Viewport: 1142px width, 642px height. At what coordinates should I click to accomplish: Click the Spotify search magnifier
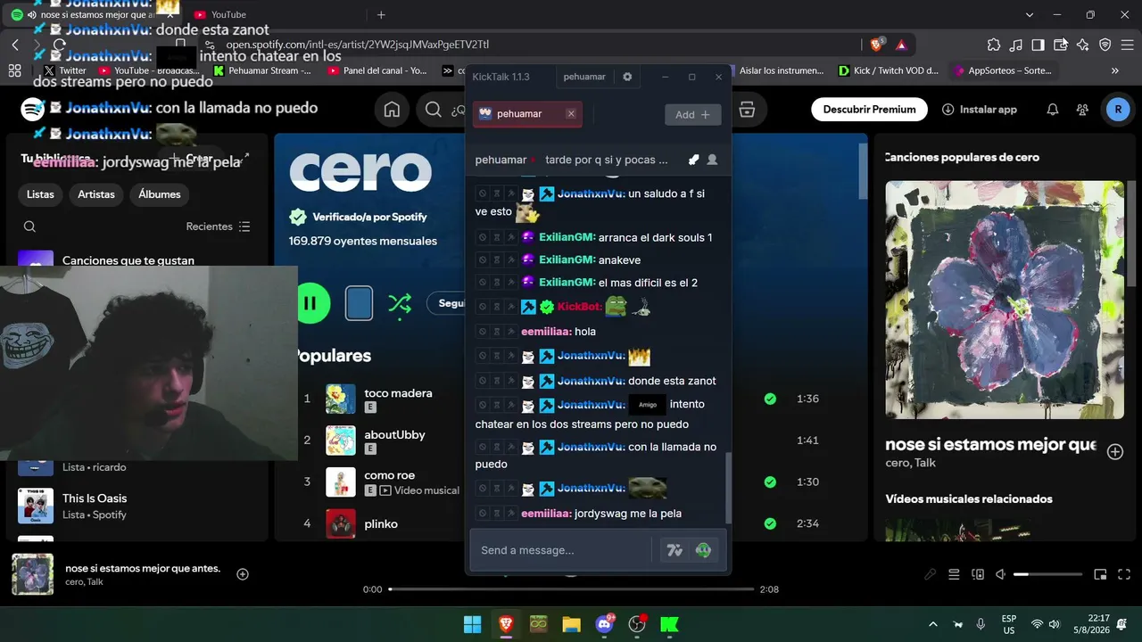[434, 110]
